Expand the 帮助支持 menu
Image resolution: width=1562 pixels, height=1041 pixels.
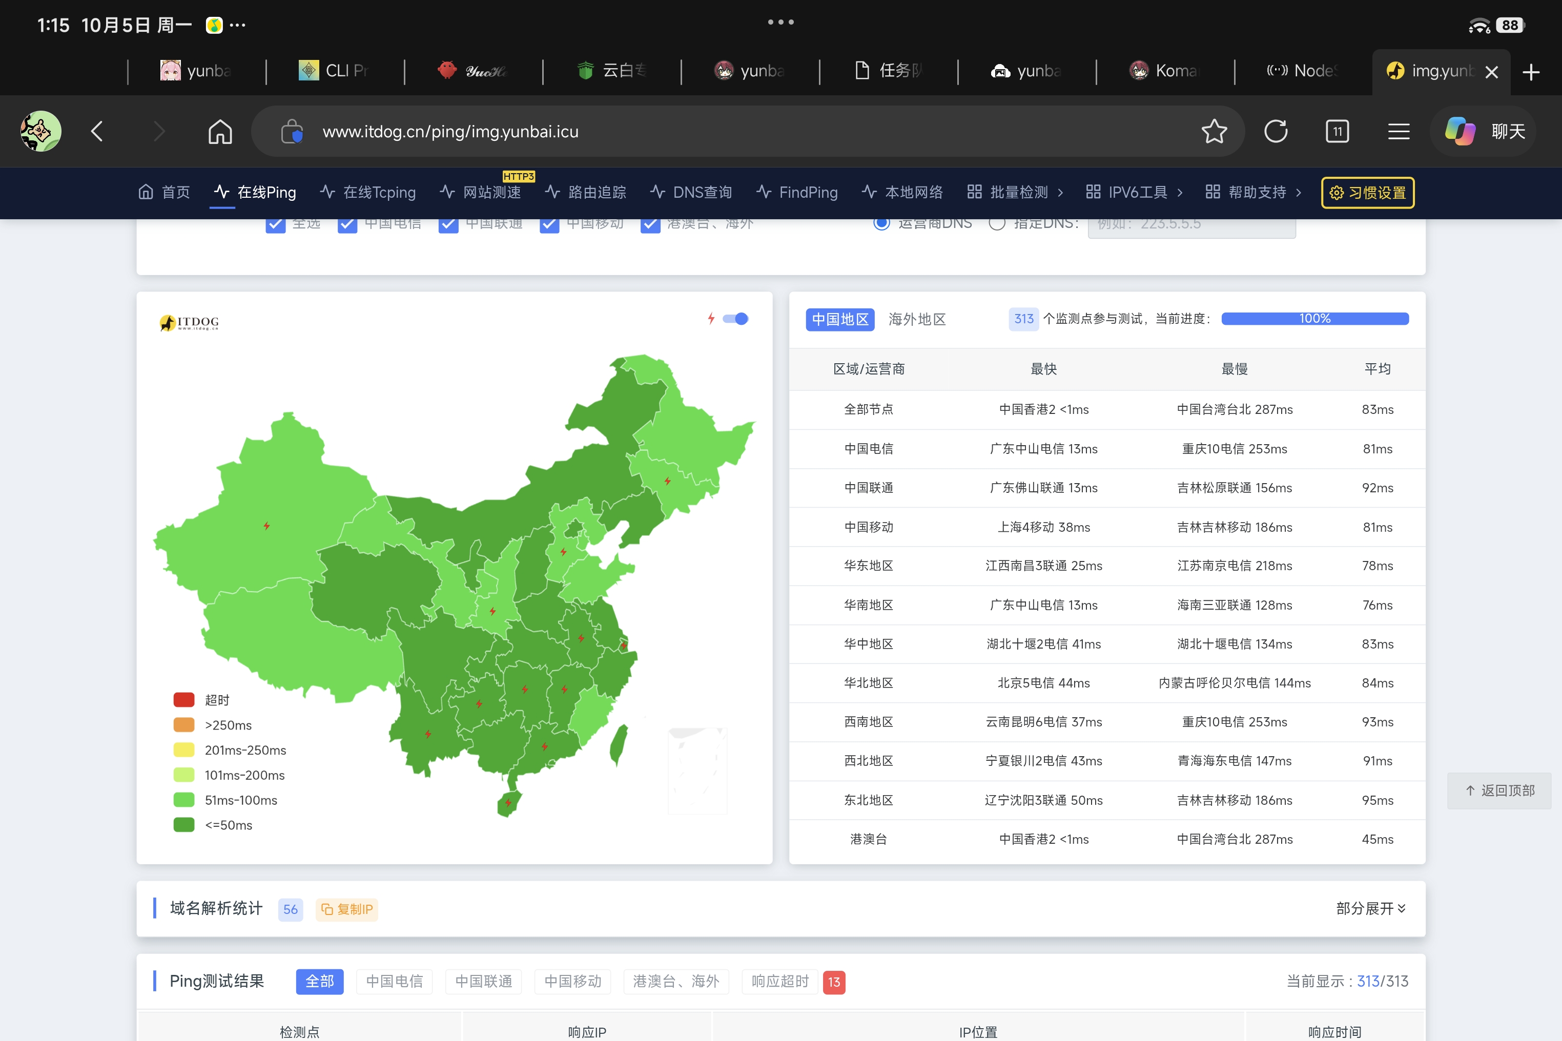(1253, 193)
